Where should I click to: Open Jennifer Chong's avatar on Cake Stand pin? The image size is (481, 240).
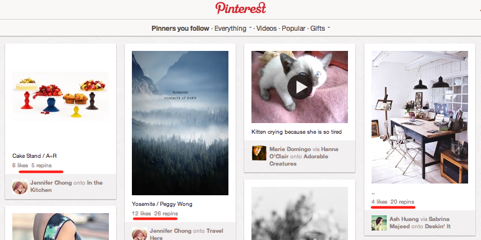[20, 186]
